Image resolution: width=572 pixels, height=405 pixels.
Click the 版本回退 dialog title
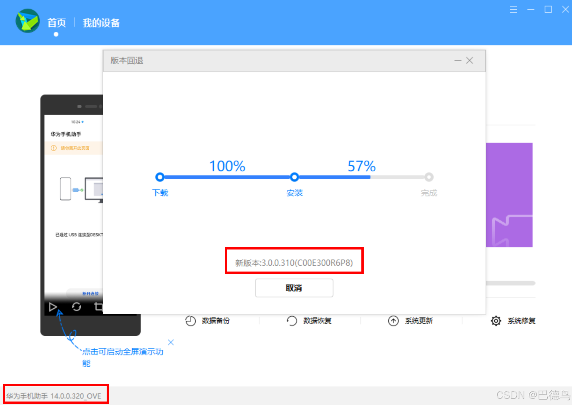(127, 61)
